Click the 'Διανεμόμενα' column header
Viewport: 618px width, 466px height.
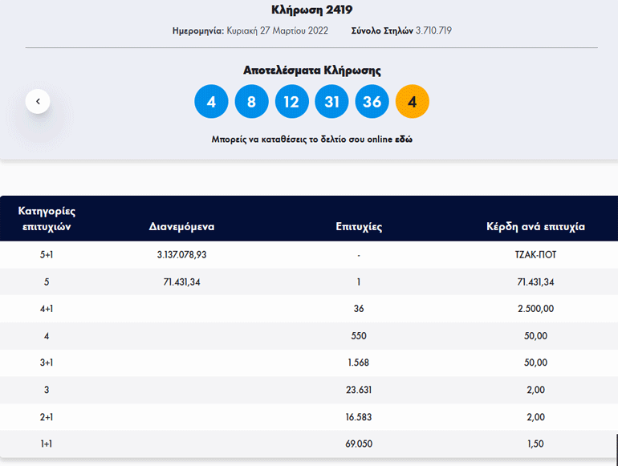click(181, 226)
